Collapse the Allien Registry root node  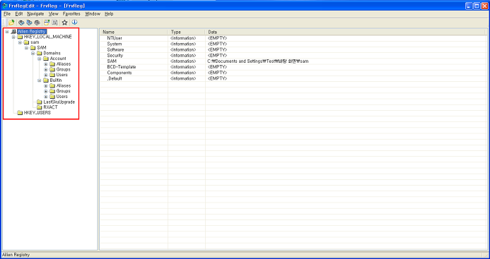coord(7,32)
